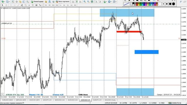Open a new chart window icon

2,2
